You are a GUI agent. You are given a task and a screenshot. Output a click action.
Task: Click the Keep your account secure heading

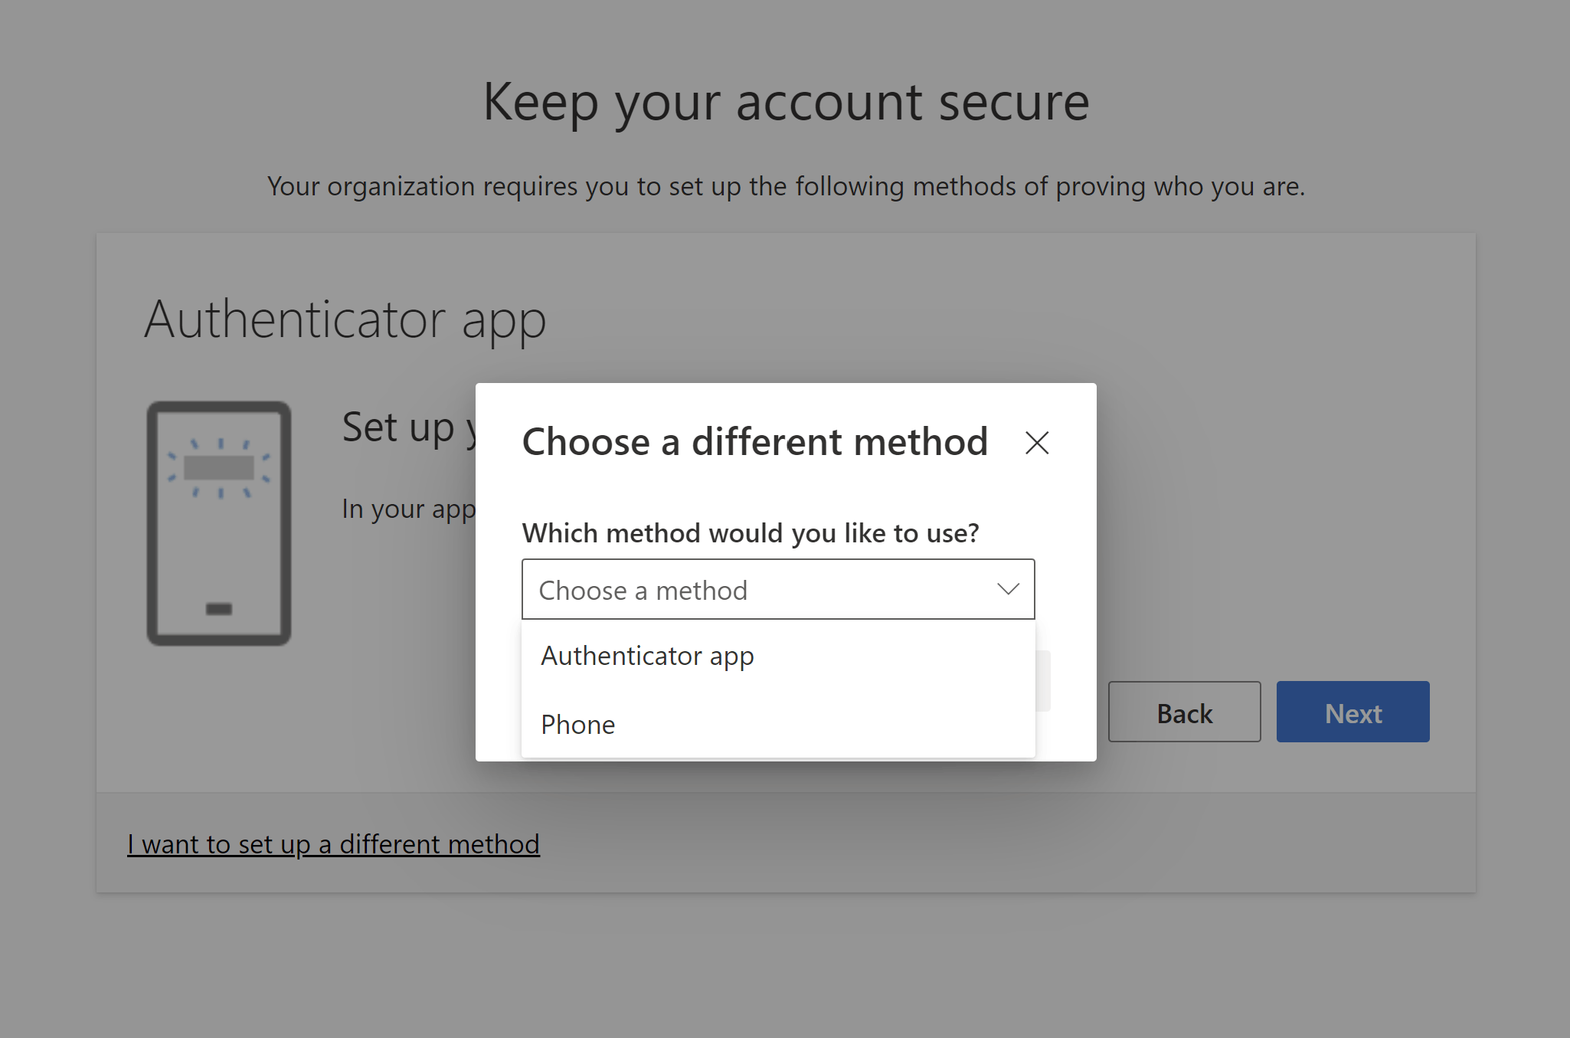pos(786,102)
